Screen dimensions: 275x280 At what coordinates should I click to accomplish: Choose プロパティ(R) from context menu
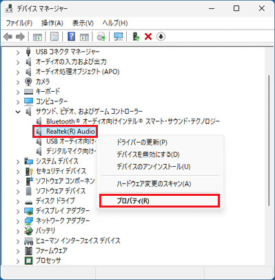pyautogui.click(x=160, y=201)
